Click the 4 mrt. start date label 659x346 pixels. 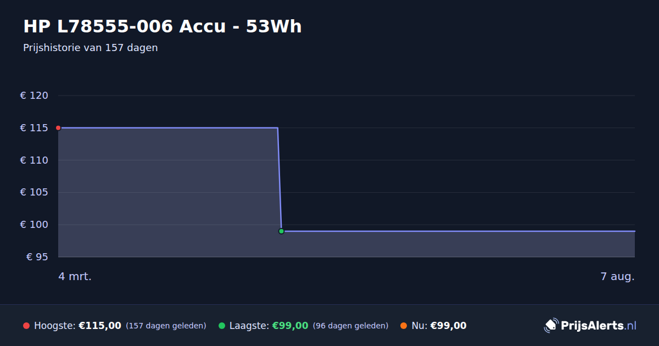tap(75, 276)
